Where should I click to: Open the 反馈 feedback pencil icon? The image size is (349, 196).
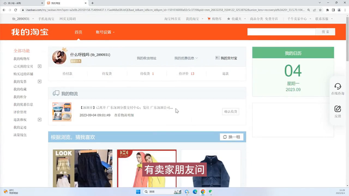pos(338,109)
